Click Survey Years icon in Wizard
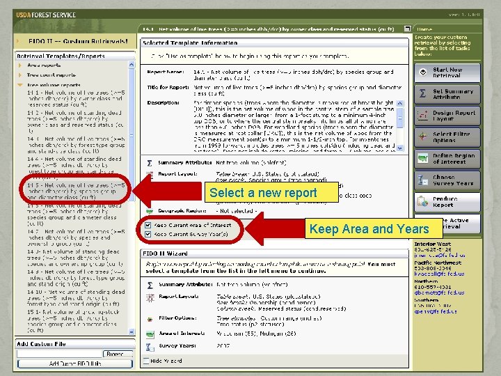501x376 pixels. click(x=150, y=347)
